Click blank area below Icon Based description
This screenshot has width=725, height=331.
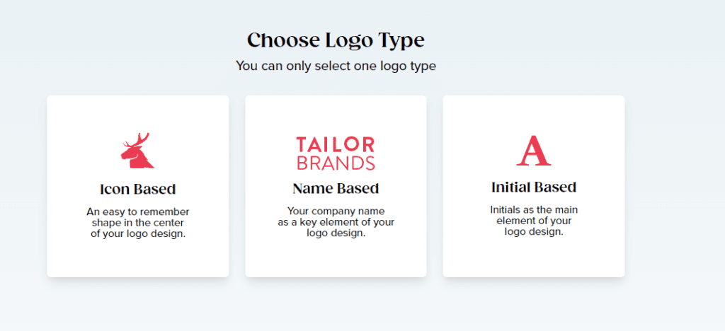point(138,258)
